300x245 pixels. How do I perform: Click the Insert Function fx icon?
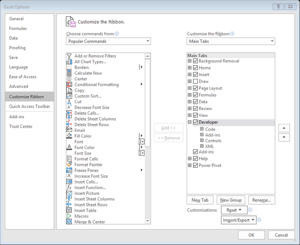tap(69, 187)
